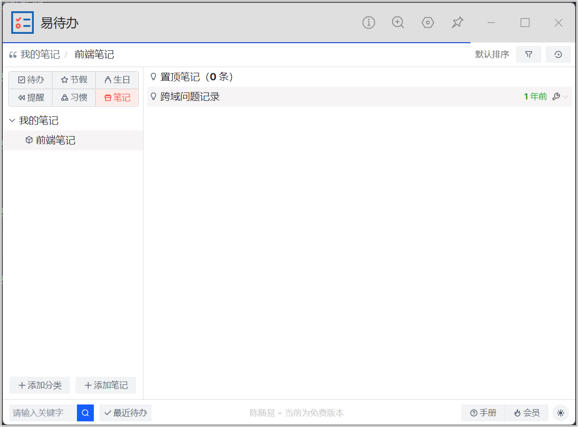
Task: Click the wrench icon on 跨域问题记录
Action: (556, 97)
